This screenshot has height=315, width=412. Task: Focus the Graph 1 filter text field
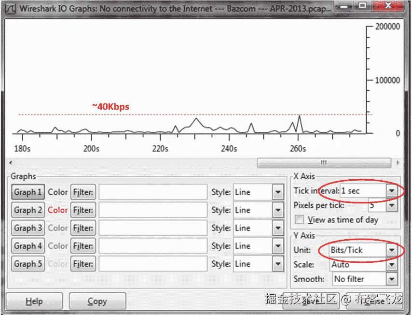point(153,192)
